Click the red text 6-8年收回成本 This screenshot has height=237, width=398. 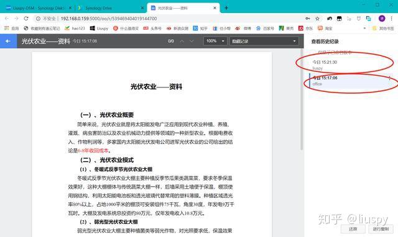tap(93, 151)
